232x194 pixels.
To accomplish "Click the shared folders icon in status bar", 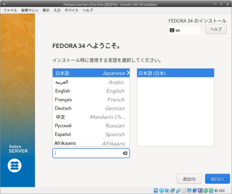I will (x=184, y=190).
